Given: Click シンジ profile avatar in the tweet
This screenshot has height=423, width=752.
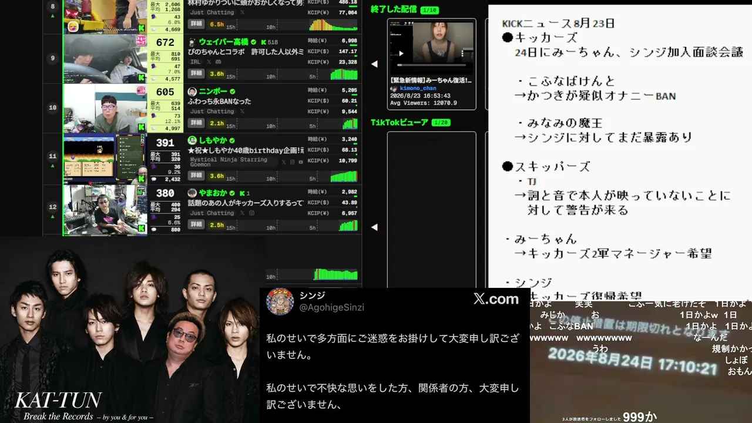Looking at the screenshot, I should (280, 301).
